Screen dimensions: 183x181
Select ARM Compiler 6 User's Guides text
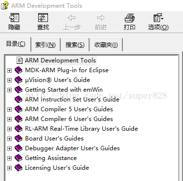click(69, 119)
